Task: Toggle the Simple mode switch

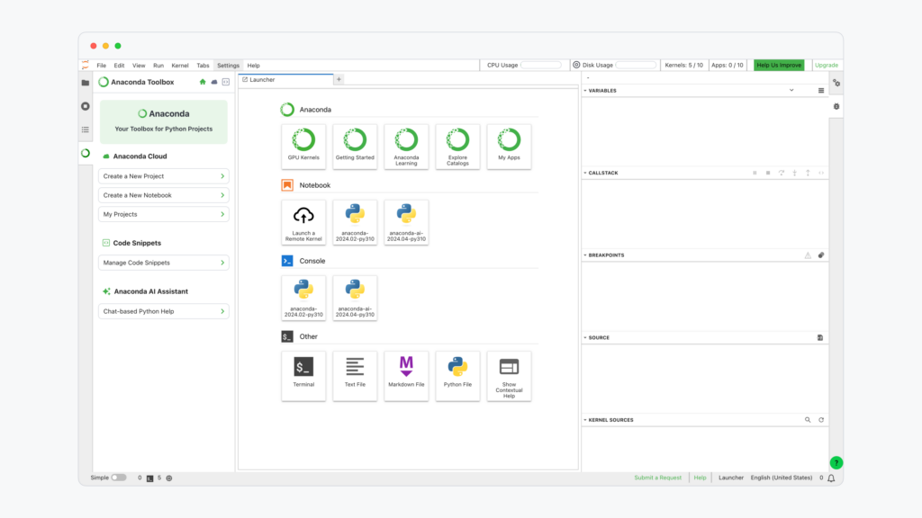Action: coord(118,478)
